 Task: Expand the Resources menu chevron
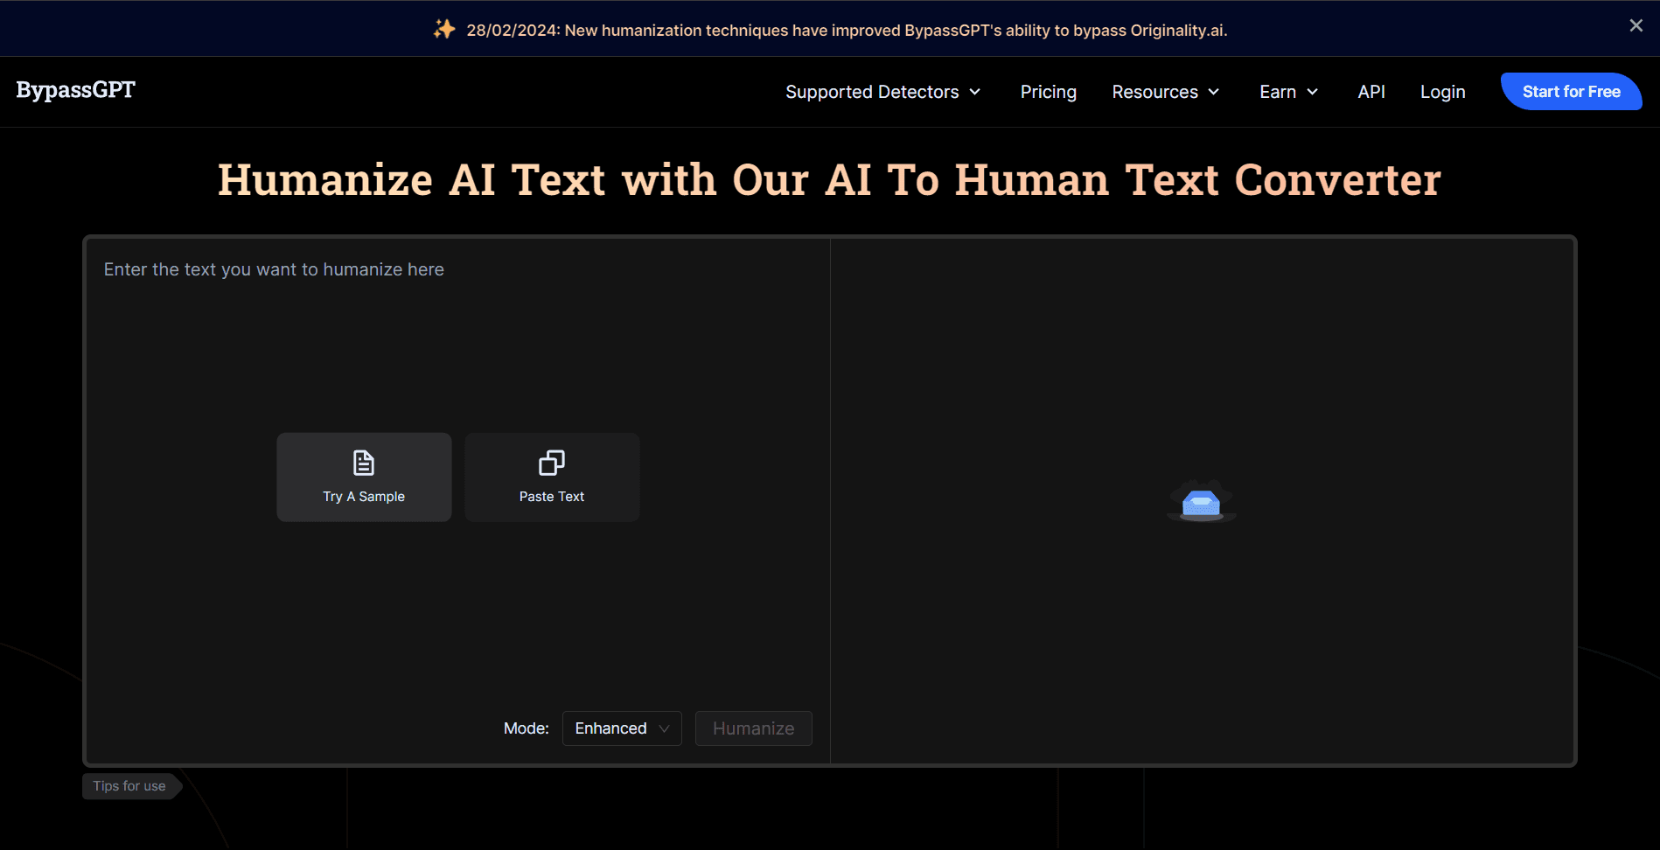pos(1214,92)
